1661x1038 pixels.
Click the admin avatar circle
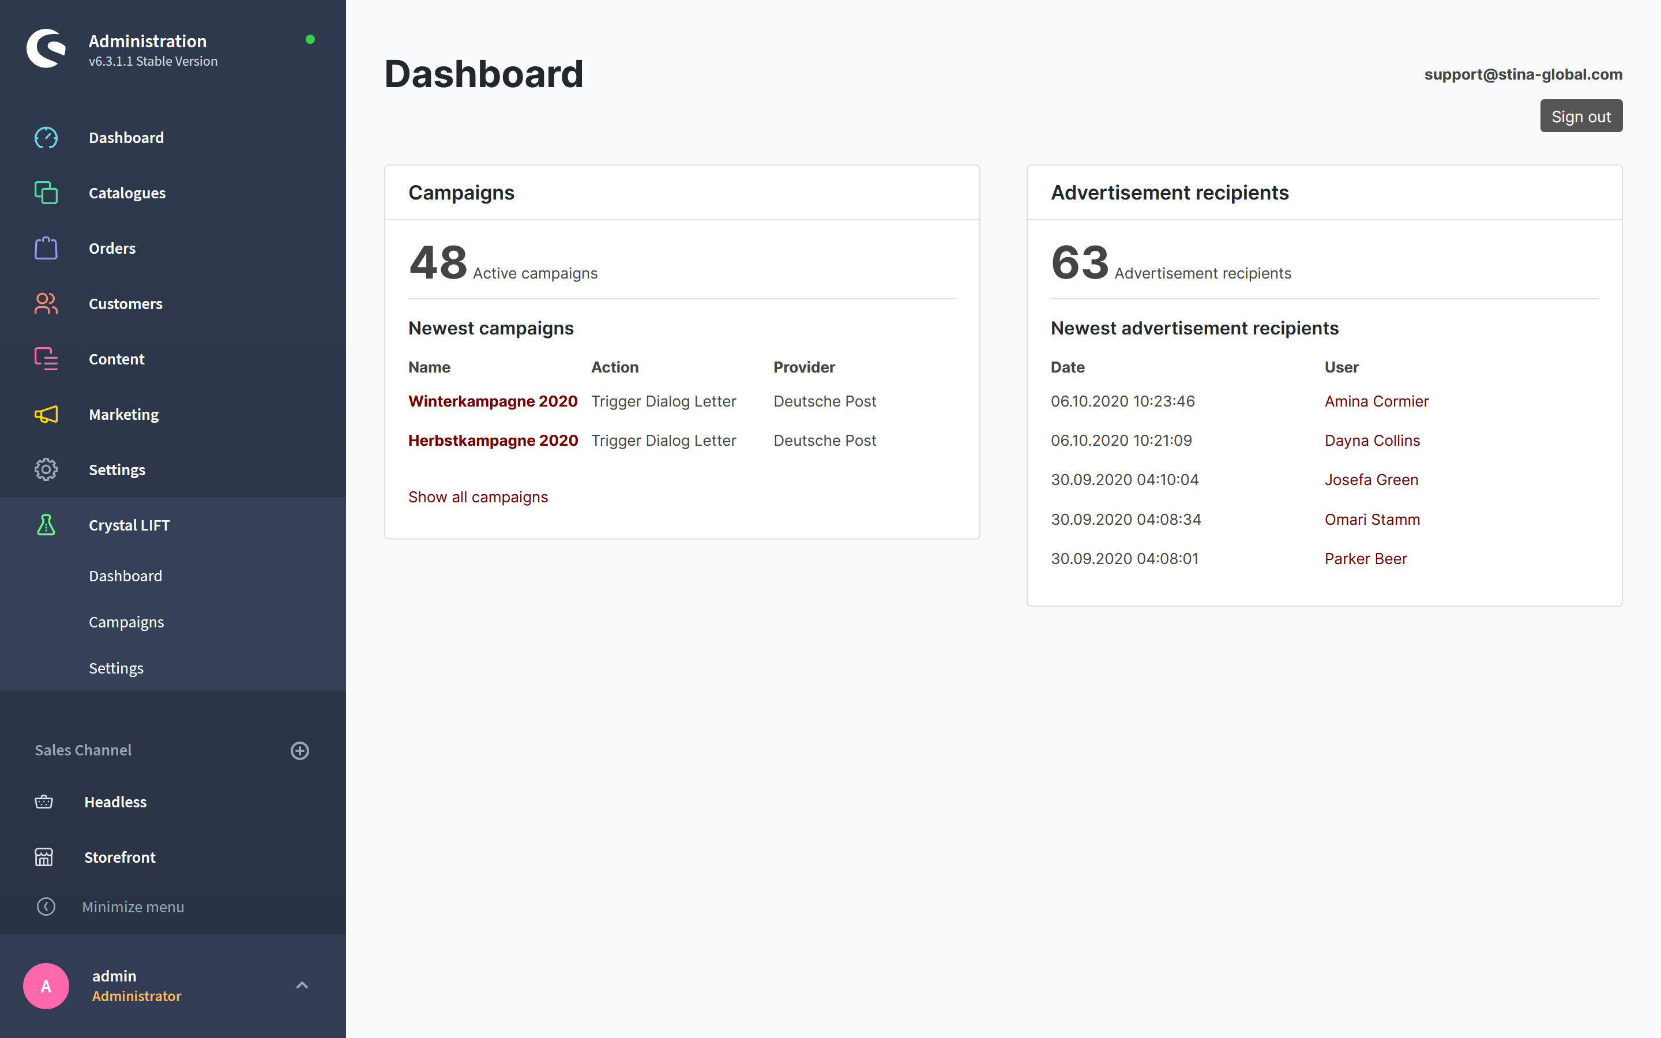click(46, 986)
